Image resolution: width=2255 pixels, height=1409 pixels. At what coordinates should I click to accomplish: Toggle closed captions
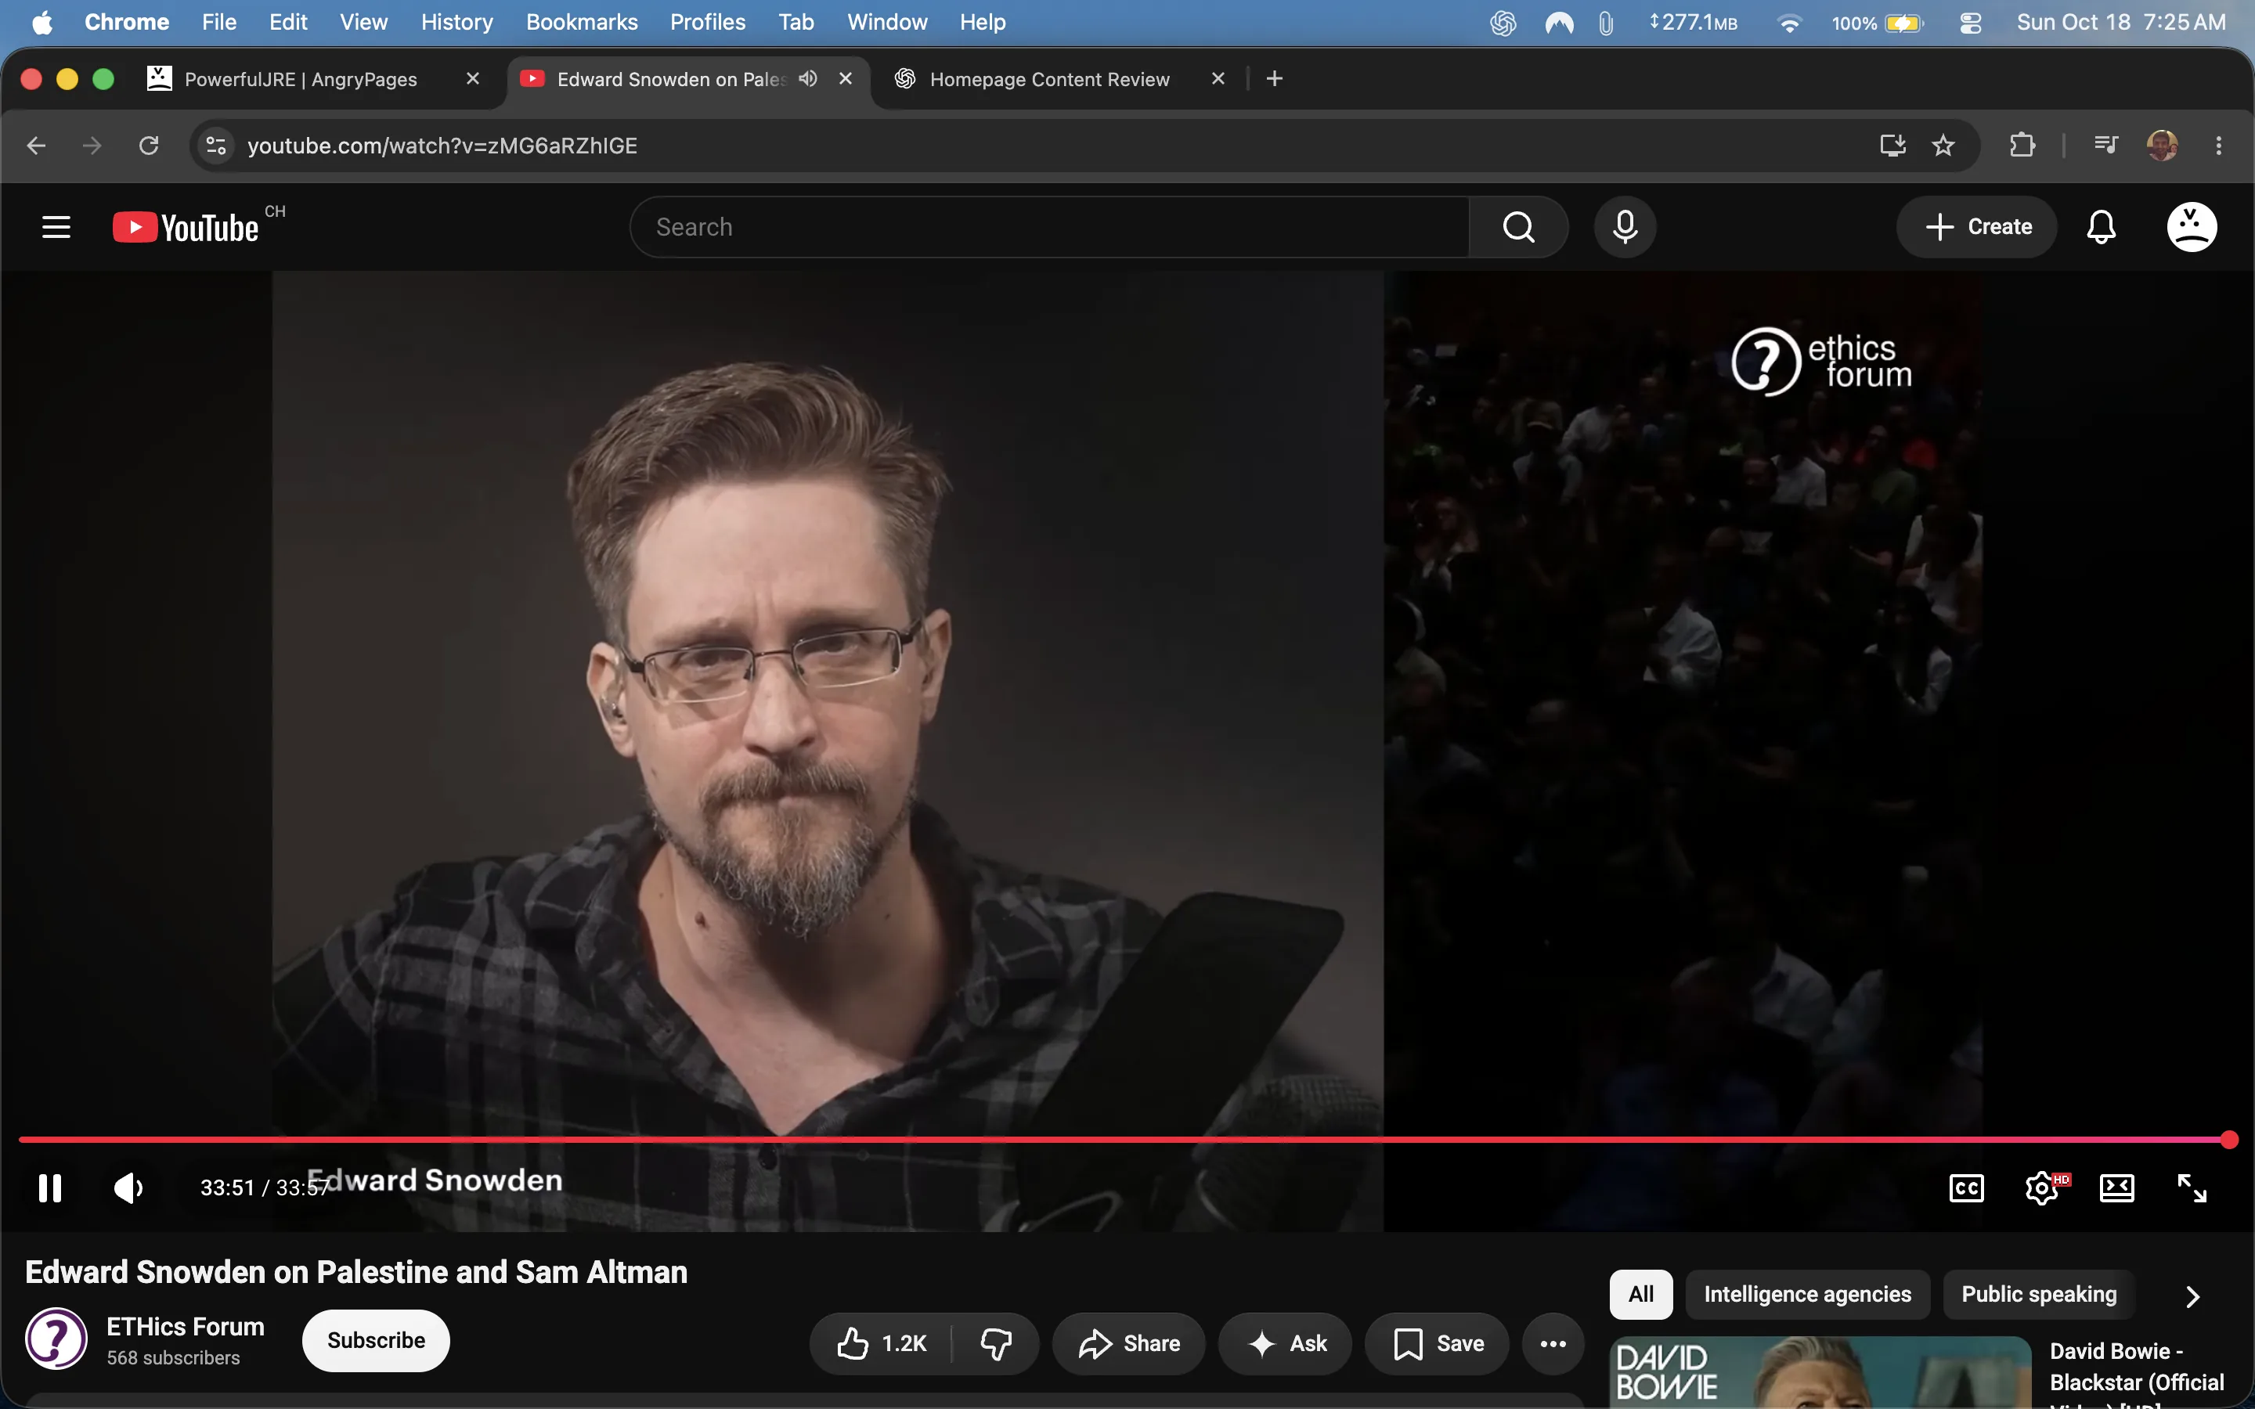click(x=1966, y=1188)
